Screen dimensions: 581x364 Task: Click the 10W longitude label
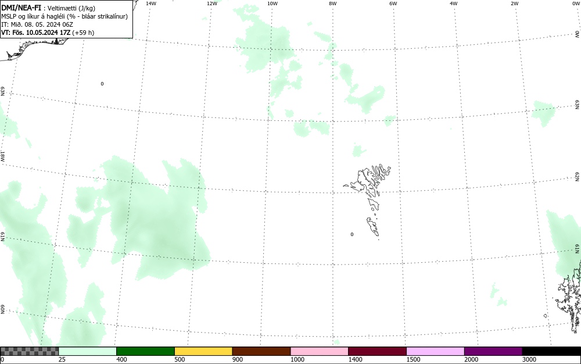click(x=272, y=3)
